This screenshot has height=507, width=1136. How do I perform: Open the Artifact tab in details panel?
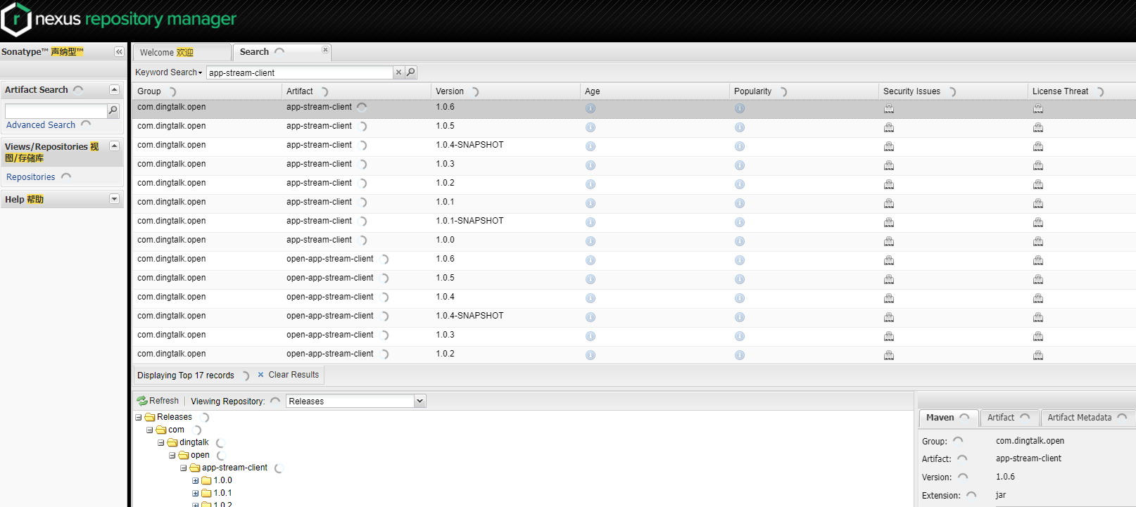point(1009,418)
